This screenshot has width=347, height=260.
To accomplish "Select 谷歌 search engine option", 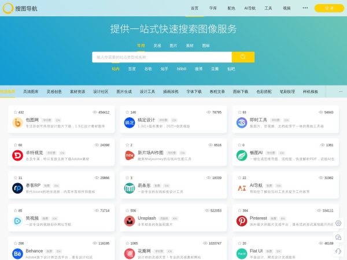I will coord(148,69).
